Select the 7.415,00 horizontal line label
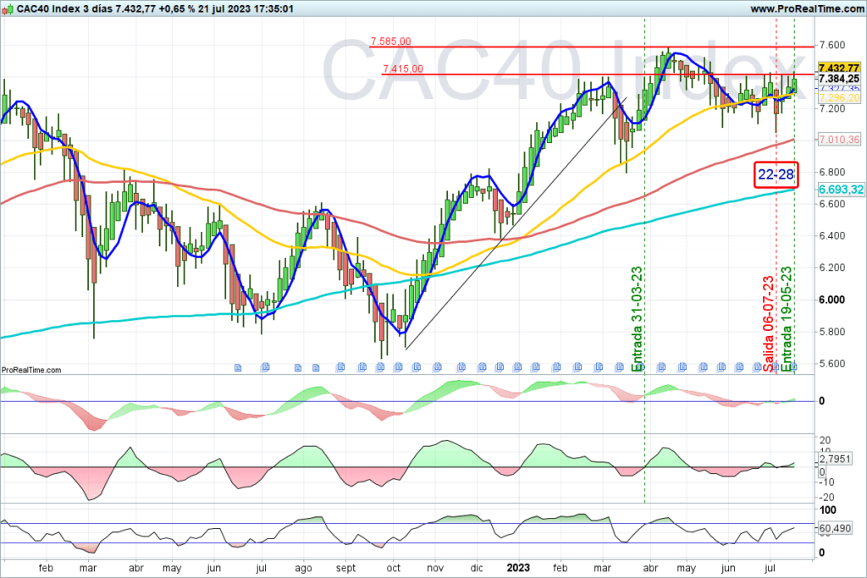The image size is (867, 578). (x=403, y=69)
